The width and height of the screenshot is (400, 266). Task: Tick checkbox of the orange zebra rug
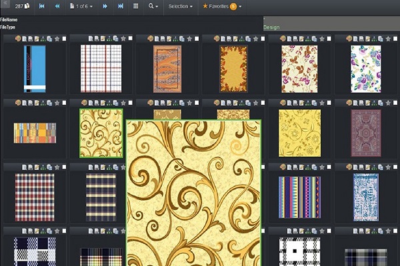197,39
